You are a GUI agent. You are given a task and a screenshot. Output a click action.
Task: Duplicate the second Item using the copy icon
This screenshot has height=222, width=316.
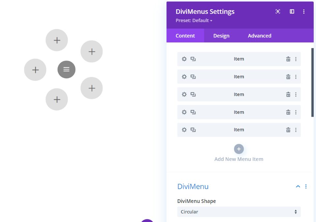click(x=193, y=77)
